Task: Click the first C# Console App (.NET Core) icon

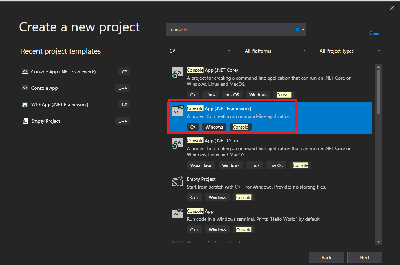Action: pos(177,73)
